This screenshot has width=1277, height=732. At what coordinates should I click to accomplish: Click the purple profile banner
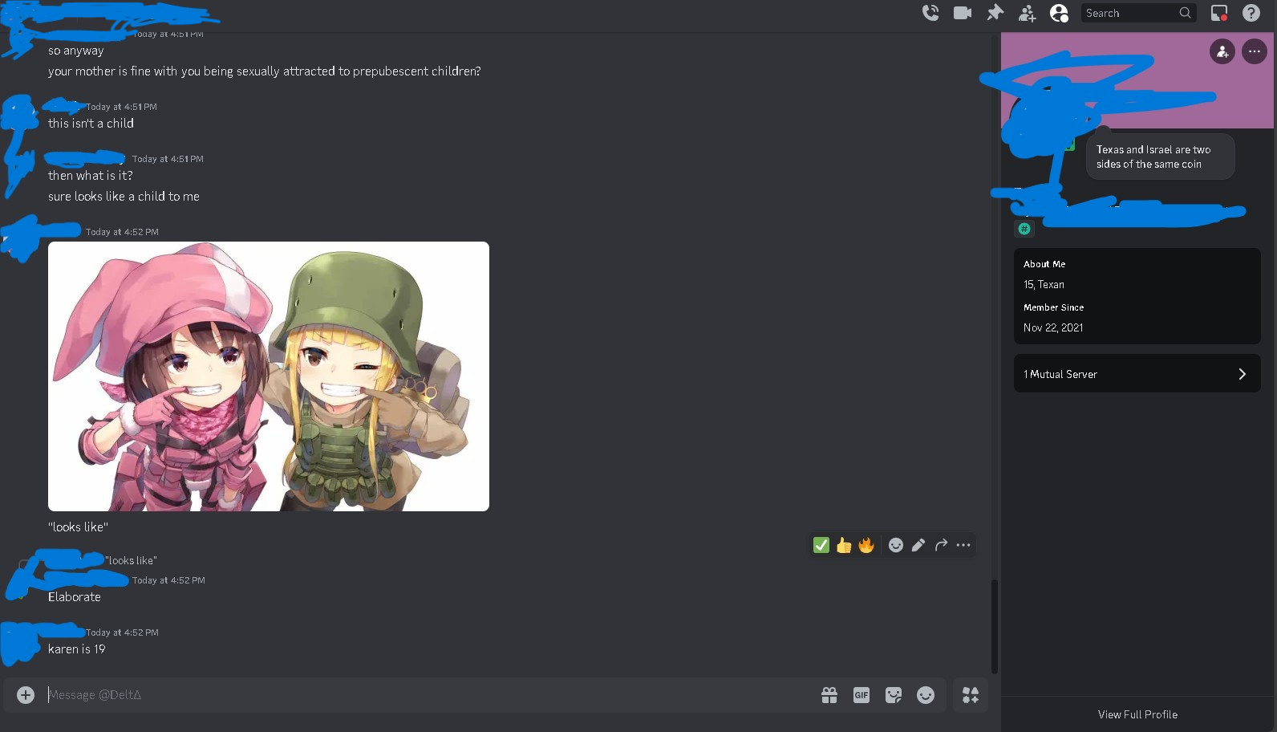pos(1137,80)
